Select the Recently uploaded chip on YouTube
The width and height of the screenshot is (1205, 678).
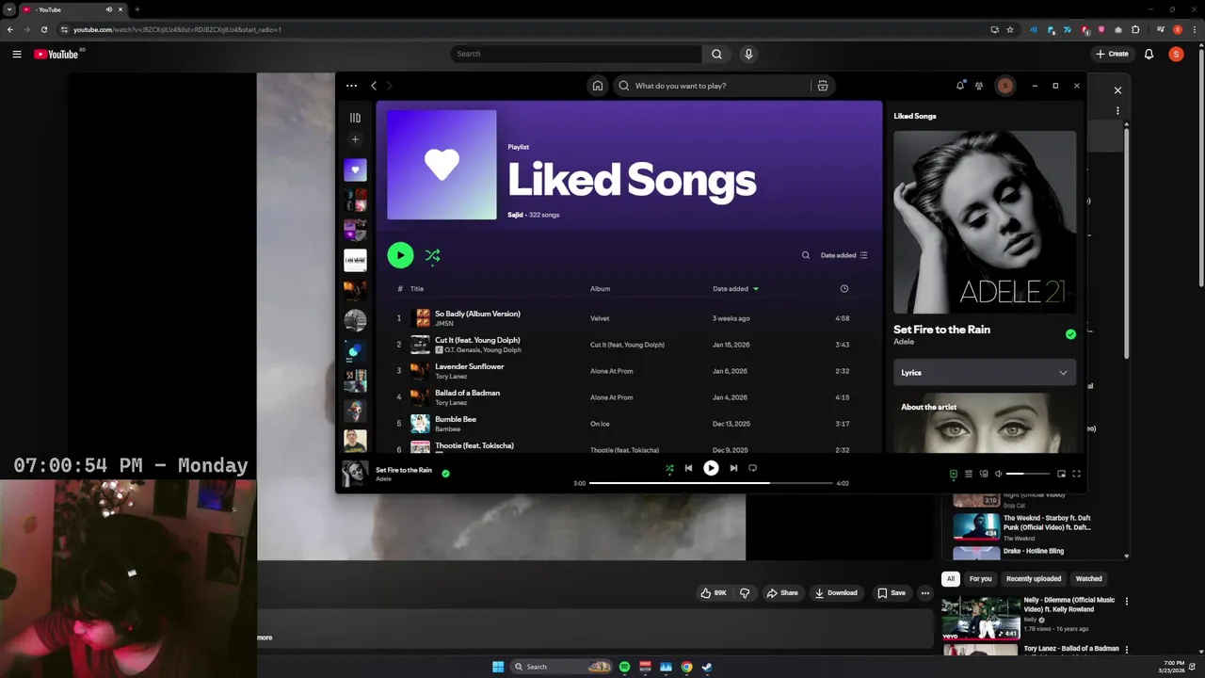[x=1033, y=579]
